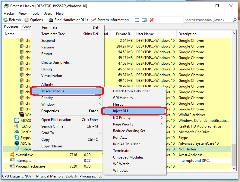This screenshot has width=240, height=182.
Task: Open the View menu
Action: pyautogui.click(x=23, y=14)
